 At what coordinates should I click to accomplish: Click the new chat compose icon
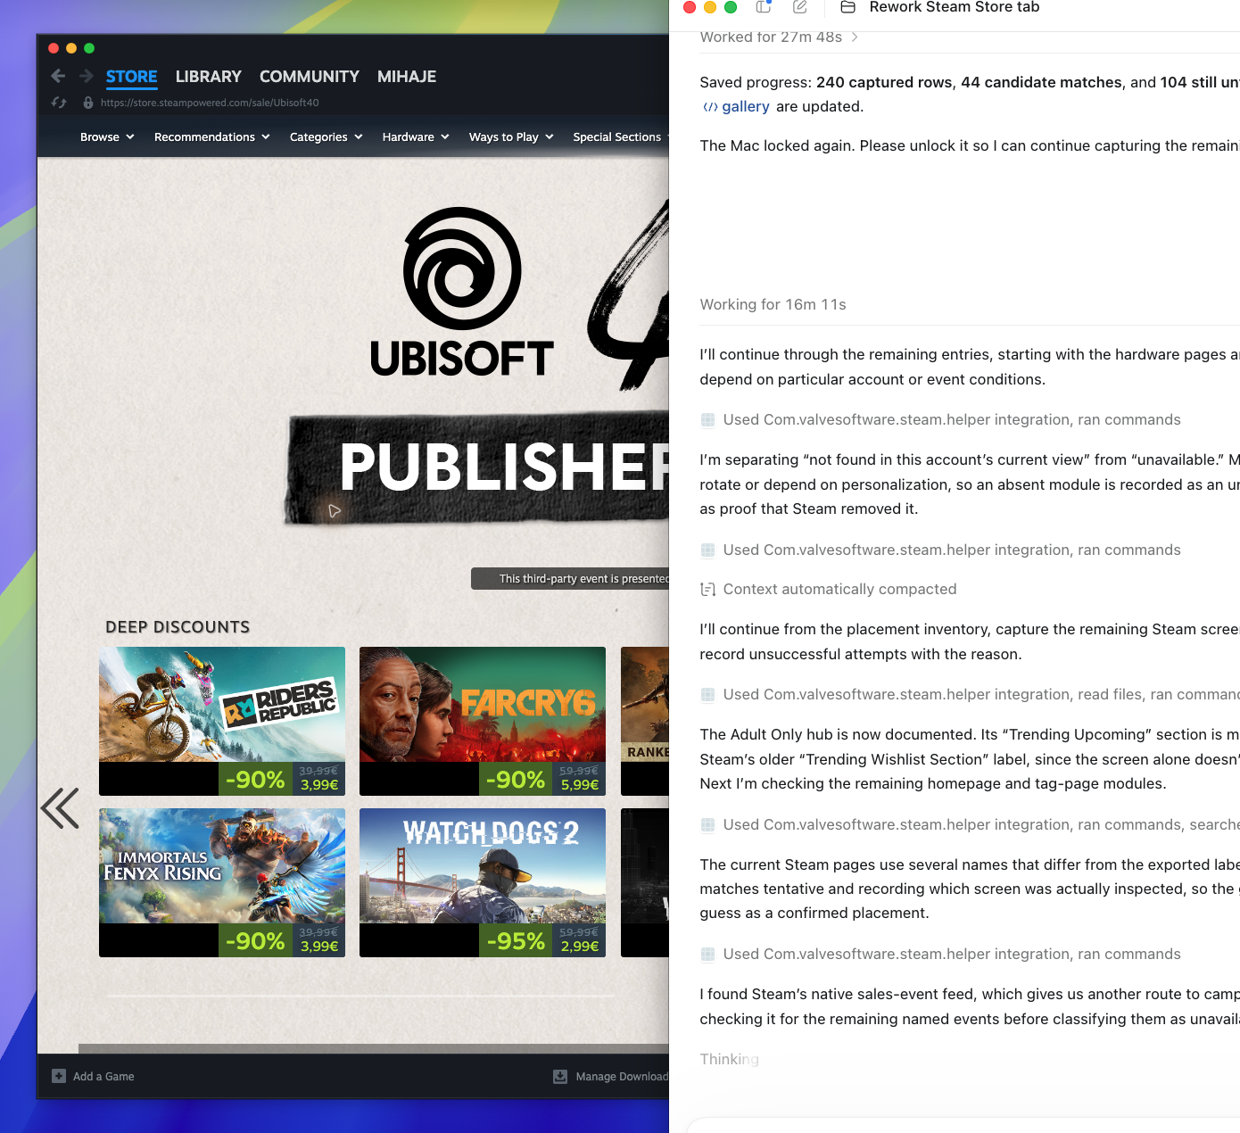point(800,7)
